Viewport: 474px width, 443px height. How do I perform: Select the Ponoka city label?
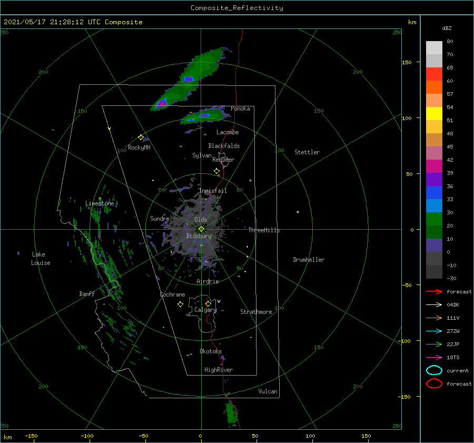[x=240, y=109]
